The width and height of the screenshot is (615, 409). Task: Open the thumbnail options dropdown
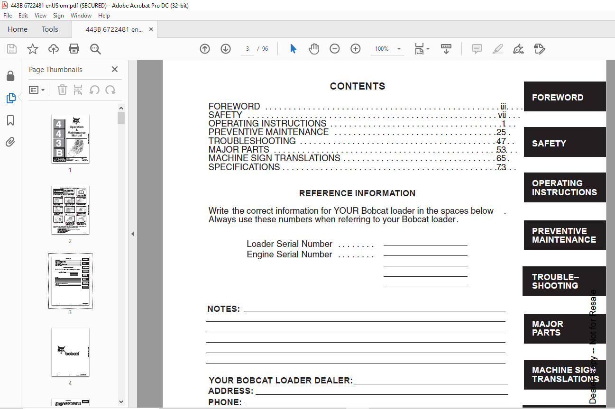point(37,90)
